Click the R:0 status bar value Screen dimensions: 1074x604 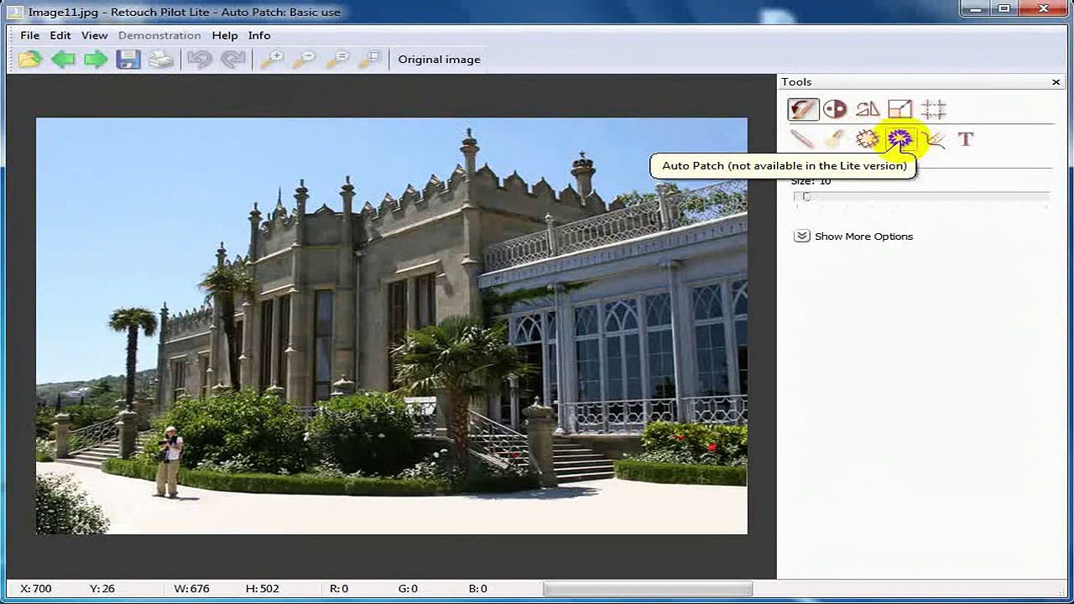(x=339, y=589)
